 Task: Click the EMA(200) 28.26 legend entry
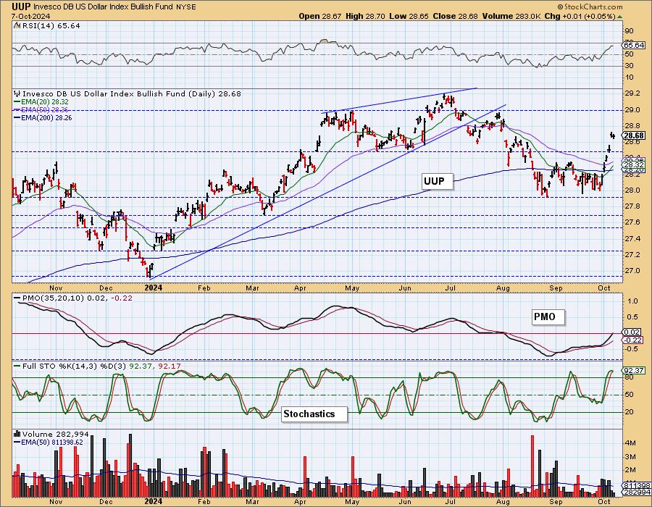coord(43,117)
